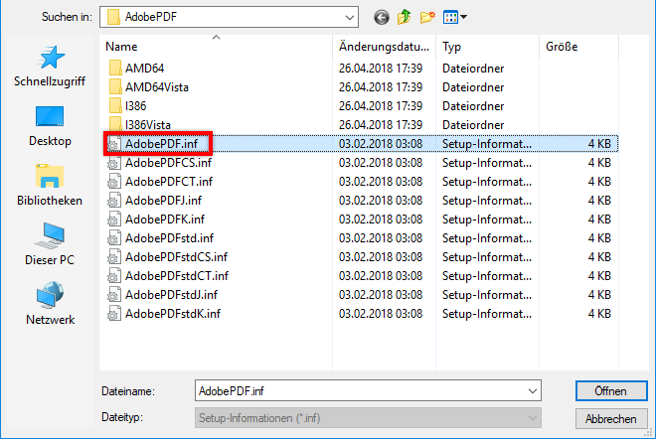Select the AdobePDF.inf file name
Viewport: 656px width, 439px height.
[x=161, y=144]
